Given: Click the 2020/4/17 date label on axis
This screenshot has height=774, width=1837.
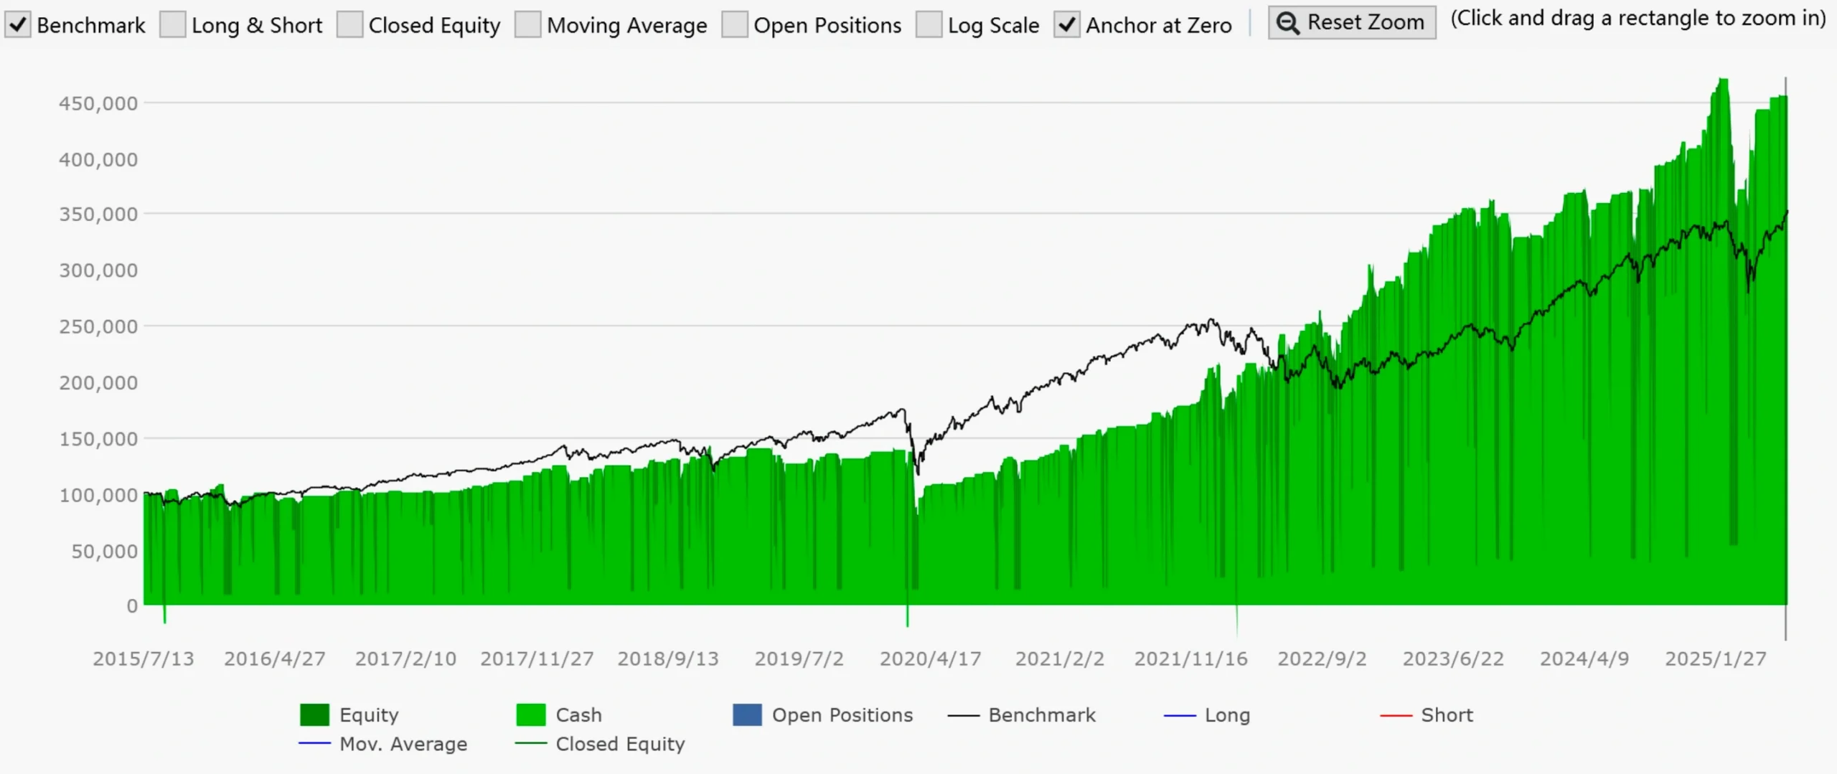Looking at the screenshot, I should 930,659.
